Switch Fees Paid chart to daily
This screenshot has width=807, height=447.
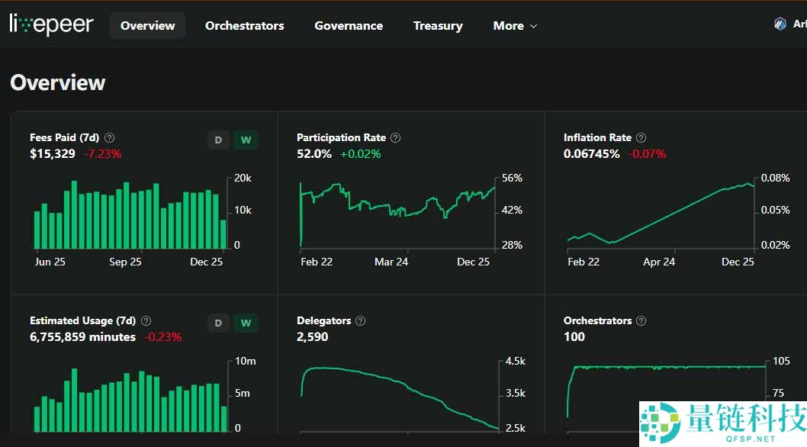point(218,140)
